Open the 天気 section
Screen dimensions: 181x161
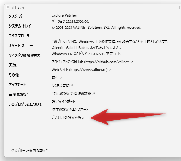coord(13,65)
